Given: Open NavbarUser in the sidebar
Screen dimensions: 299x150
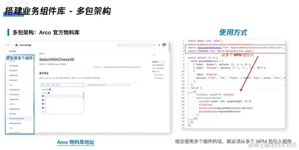Looking at the screenshot, I should tap(13, 75).
